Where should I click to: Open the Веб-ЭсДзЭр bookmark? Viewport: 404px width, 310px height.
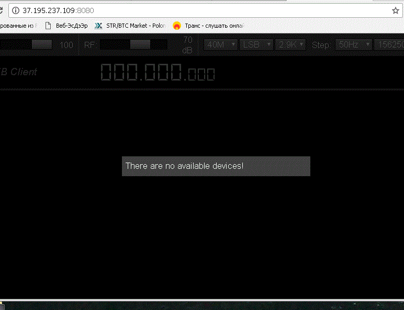tap(71, 25)
